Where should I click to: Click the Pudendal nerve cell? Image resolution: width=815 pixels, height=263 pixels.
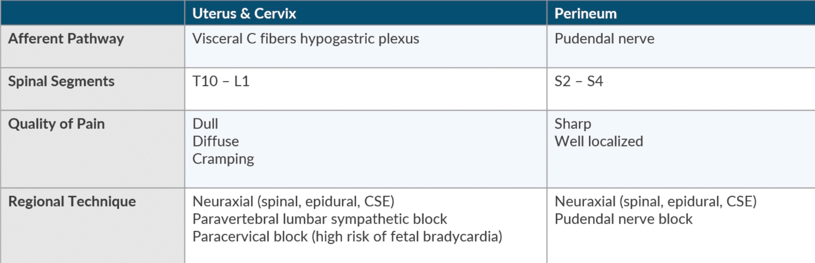pyautogui.click(x=604, y=38)
